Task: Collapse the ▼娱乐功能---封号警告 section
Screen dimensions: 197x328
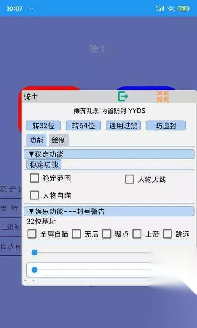Action: (109, 211)
